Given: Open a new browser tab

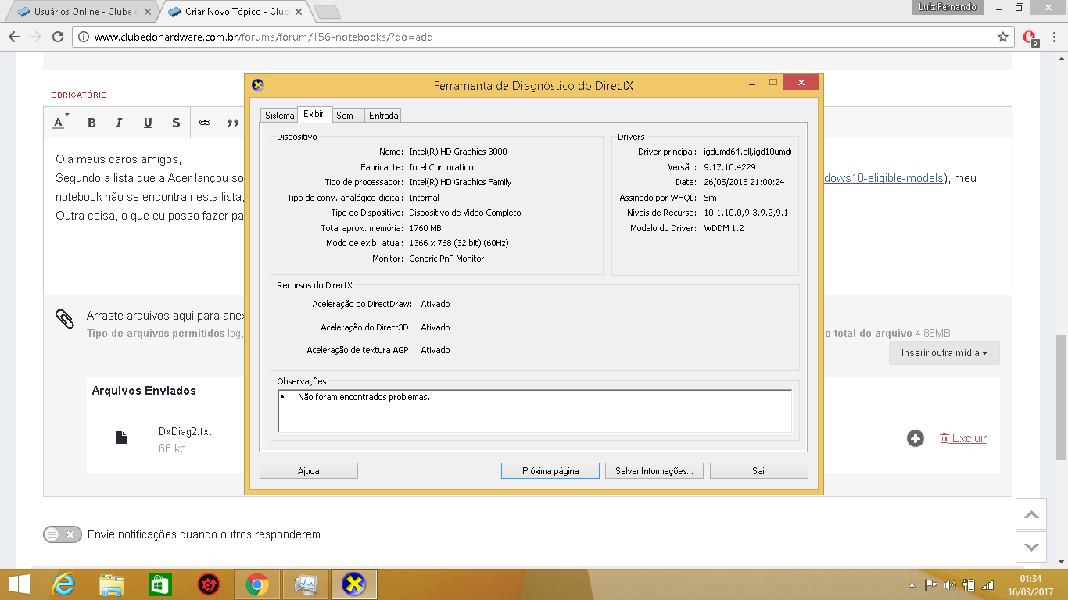Looking at the screenshot, I should [x=327, y=12].
